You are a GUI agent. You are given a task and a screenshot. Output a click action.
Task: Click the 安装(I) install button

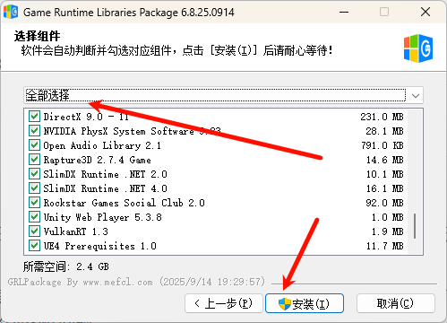point(305,303)
